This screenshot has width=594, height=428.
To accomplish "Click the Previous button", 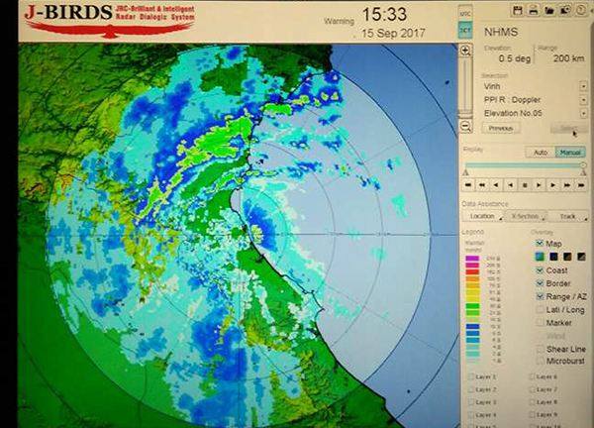I will 501,128.
